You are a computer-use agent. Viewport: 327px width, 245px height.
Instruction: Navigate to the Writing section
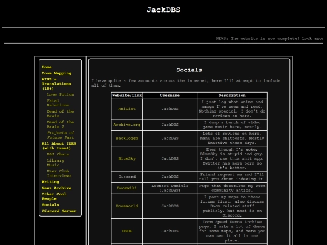[x=50, y=182]
